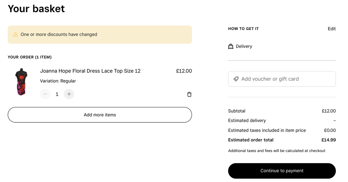Edit the delivery method
Image resolution: width=348 pixels, height=182 pixels.
tap(332, 29)
